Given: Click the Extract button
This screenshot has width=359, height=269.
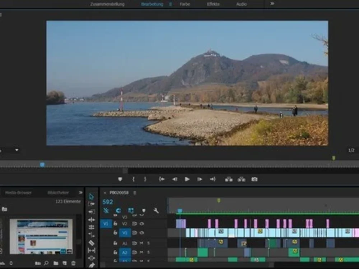Looking at the screenshot, I should click(241, 179).
